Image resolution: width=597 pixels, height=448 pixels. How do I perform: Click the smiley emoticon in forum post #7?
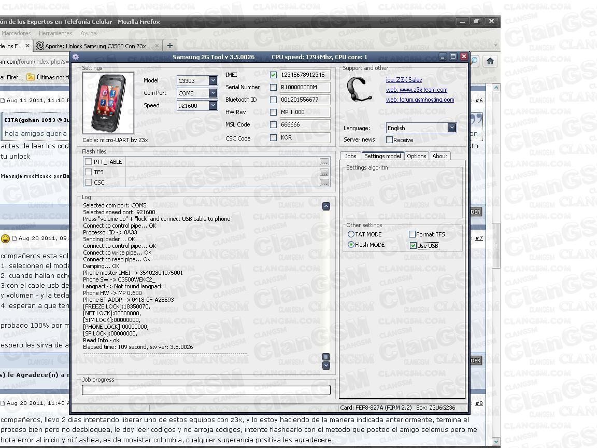click(5, 239)
